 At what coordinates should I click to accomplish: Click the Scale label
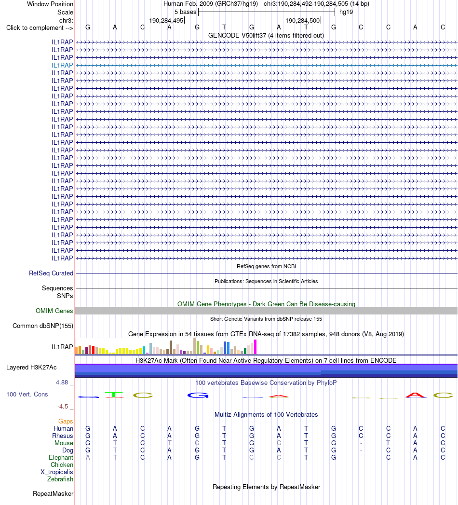click(x=66, y=12)
